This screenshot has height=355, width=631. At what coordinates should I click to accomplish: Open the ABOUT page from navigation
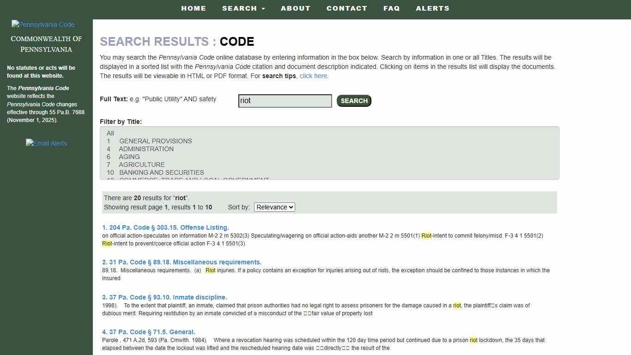[296, 8]
